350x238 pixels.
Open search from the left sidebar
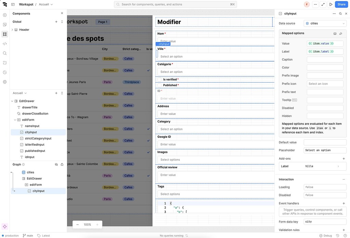click(x=4, y=53)
